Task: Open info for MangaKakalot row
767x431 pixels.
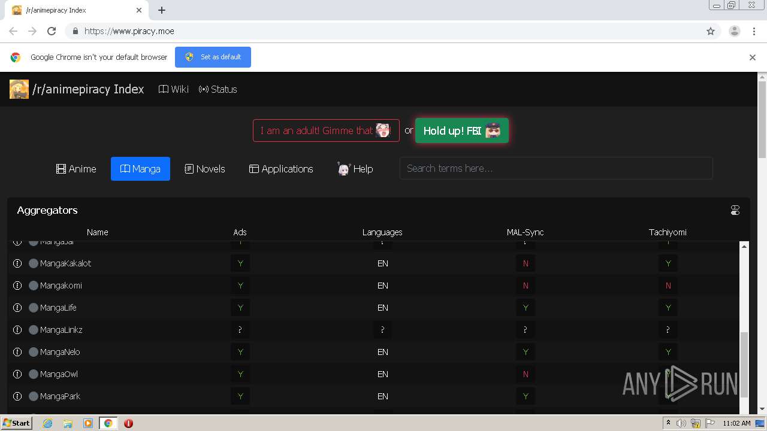Action: click(17, 263)
